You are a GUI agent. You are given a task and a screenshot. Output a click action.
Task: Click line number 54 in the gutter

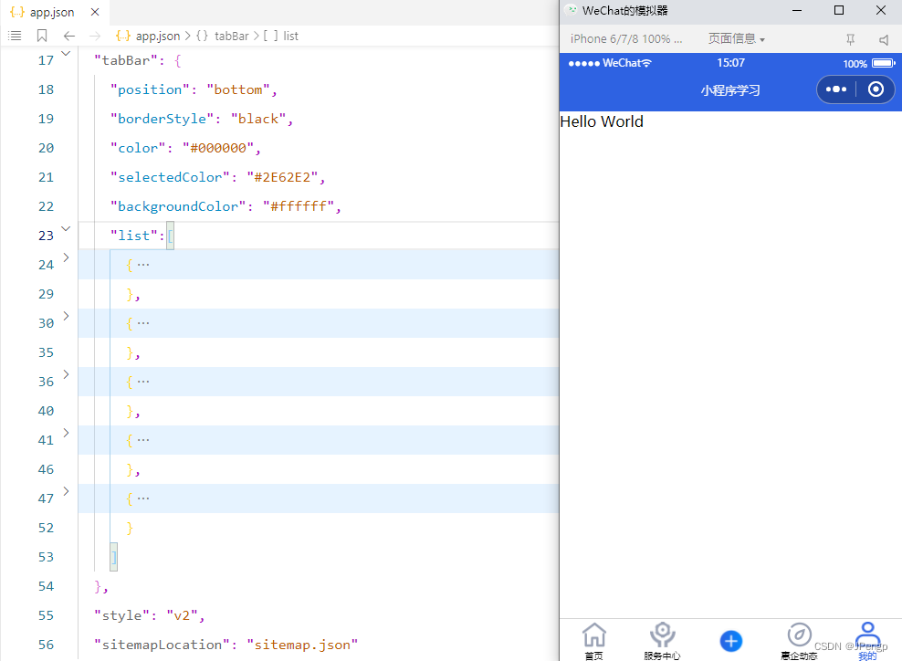tap(46, 586)
